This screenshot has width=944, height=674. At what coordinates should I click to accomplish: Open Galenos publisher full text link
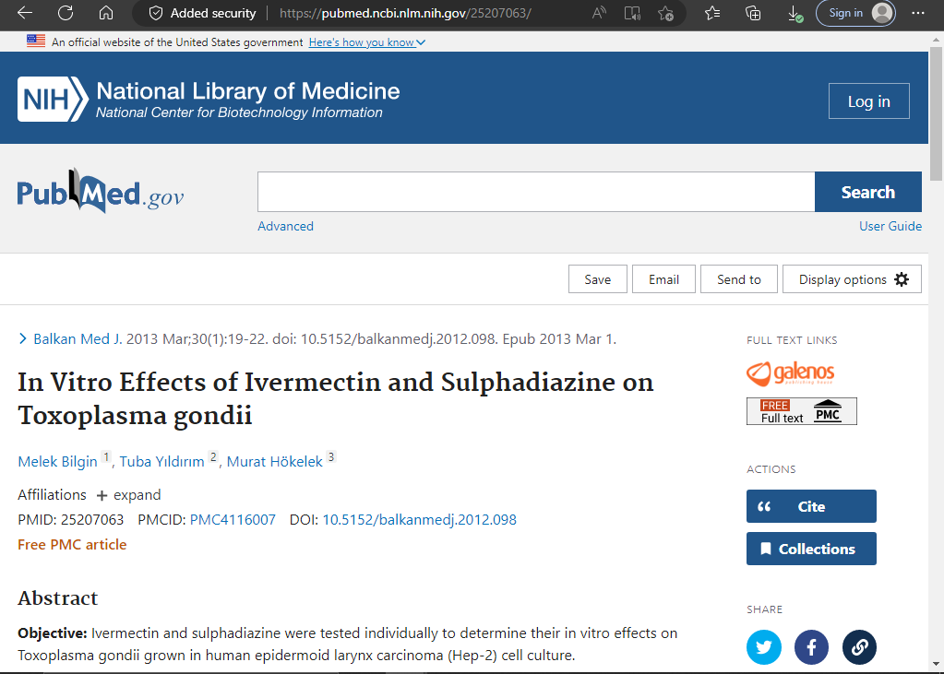[791, 373]
